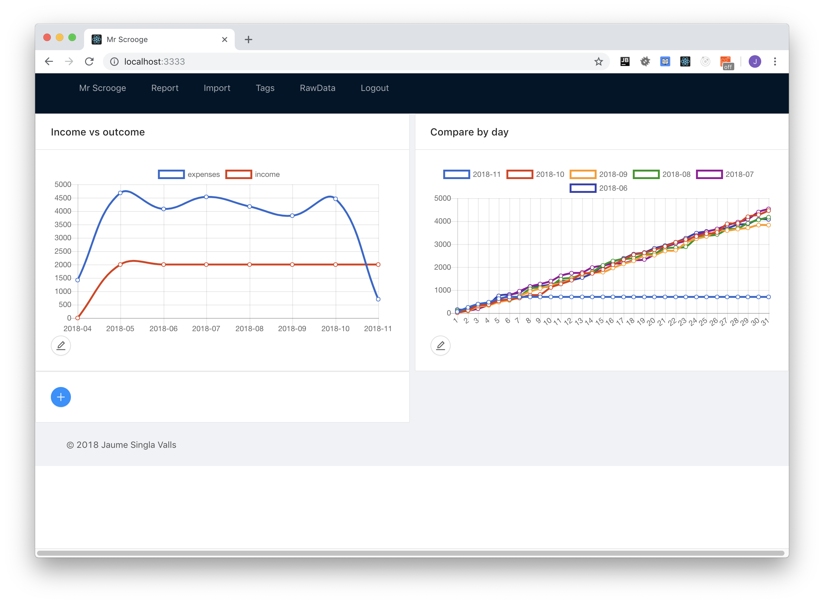This screenshot has height=604, width=824.
Task: Open the Import page
Action: pyautogui.click(x=217, y=88)
